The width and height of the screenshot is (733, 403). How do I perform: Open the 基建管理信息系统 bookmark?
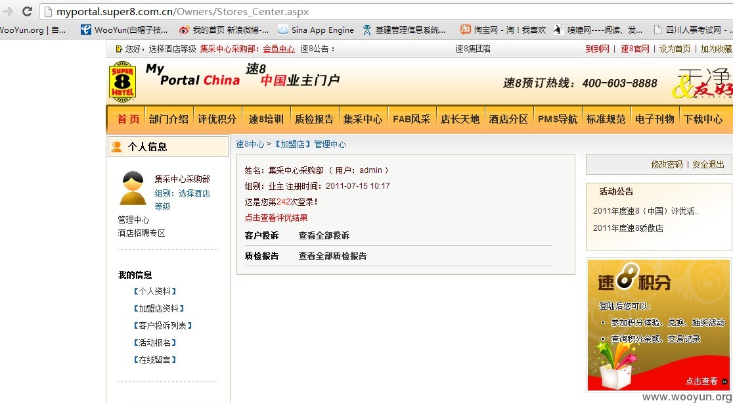pyautogui.click(x=405, y=30)
